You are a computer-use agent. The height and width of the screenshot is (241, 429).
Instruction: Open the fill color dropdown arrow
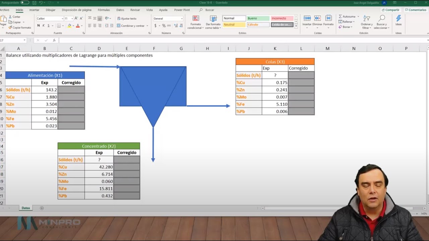73,26
